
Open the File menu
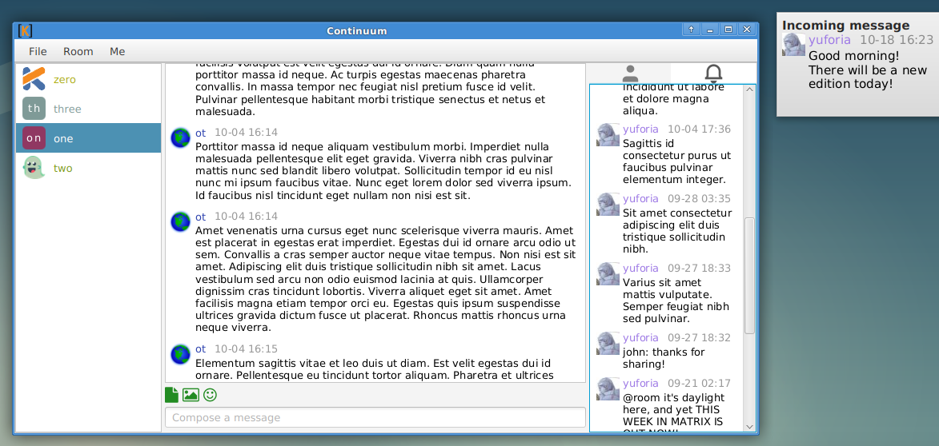(x=38, y=51)
